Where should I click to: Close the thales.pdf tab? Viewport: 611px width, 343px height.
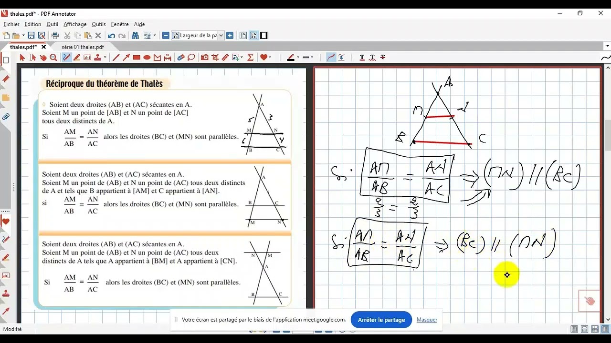pos(44,47)
